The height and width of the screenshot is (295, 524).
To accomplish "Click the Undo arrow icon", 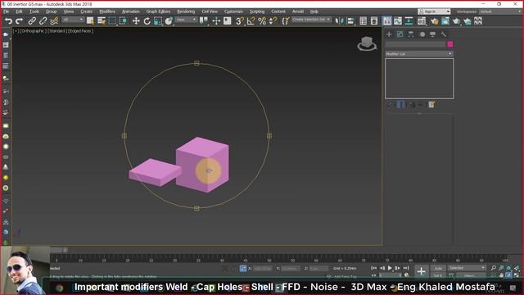I will [8, 21].
